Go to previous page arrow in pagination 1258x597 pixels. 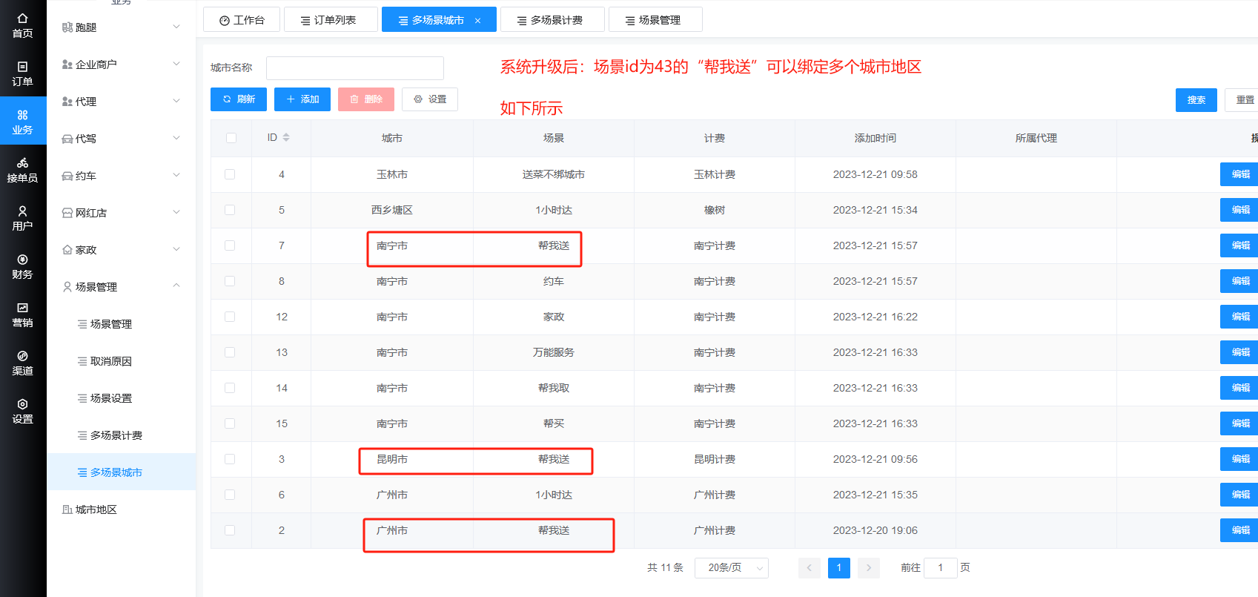tap(810, 568)
